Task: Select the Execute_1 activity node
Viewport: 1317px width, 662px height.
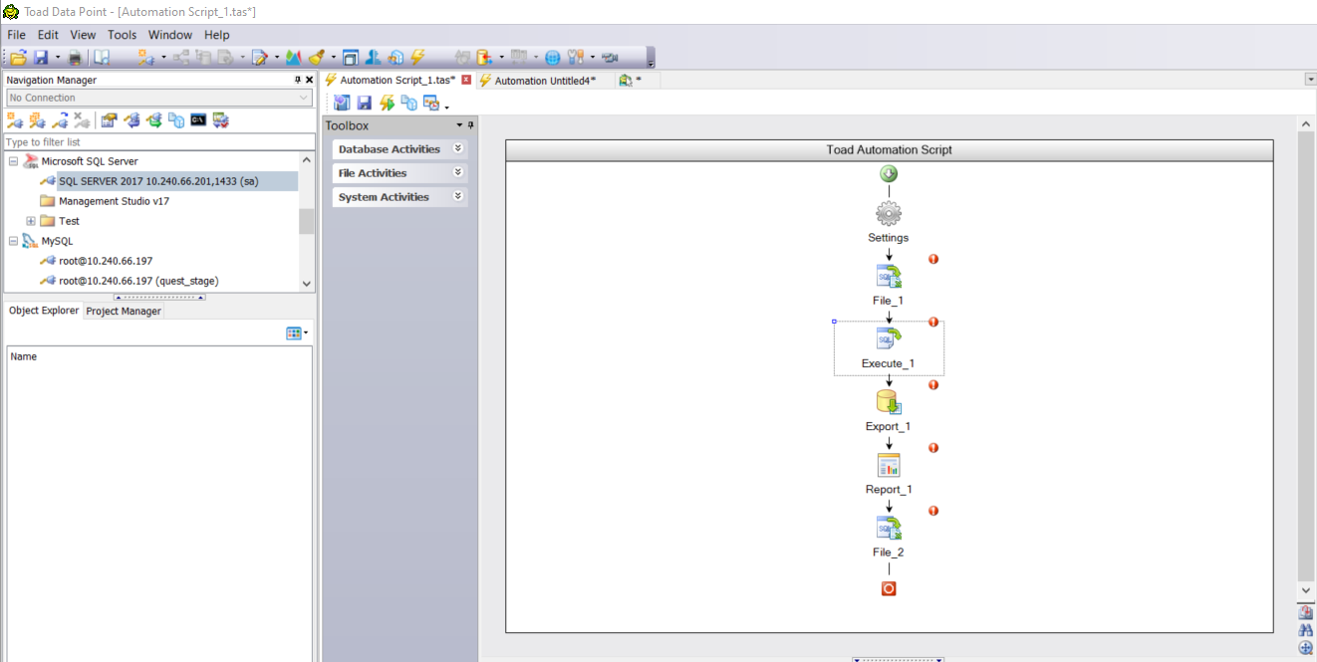Action: tap(889, 347)
